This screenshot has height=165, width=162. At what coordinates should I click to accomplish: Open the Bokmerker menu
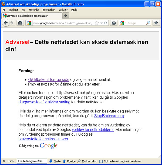[x=49, y=10]
